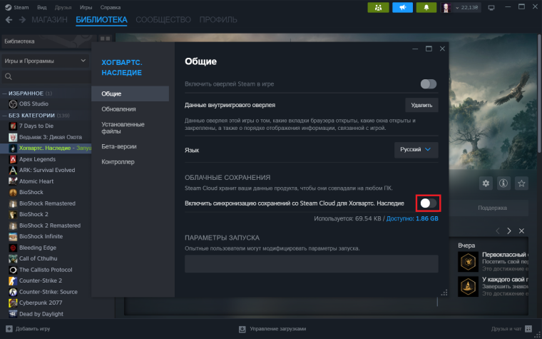Toggle Steam overlay in game switch
Viewport: 542px width, 339px height.
pyautogui.click(x=429, y=84)
